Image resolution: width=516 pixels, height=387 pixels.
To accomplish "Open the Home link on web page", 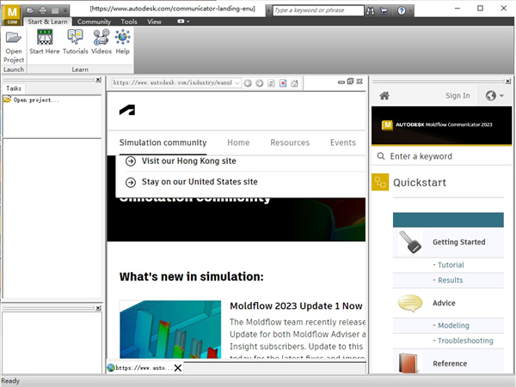I will (238, 142).
